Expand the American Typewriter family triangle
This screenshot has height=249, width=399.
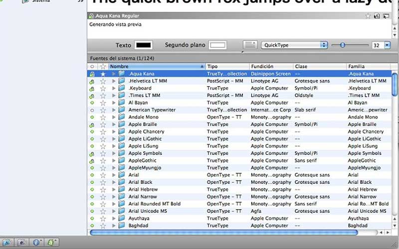(x=114, y=110)
